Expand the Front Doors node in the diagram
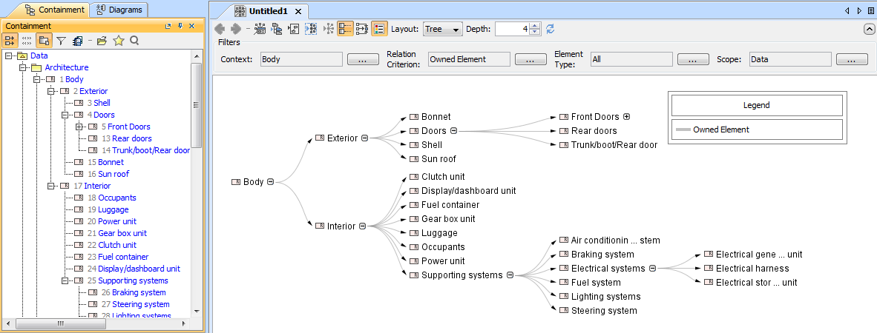 click(626, 117)
